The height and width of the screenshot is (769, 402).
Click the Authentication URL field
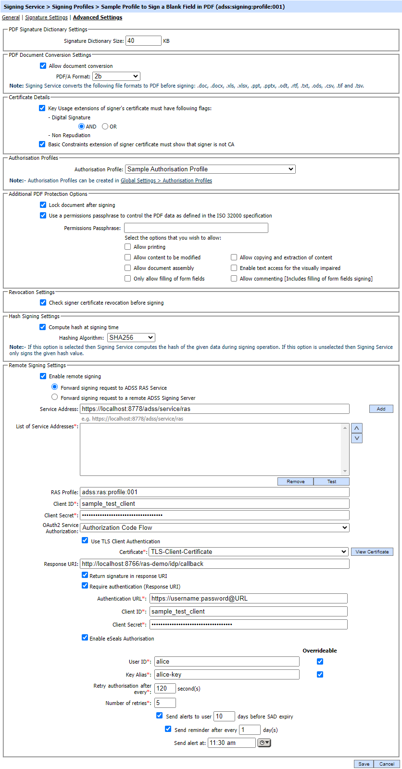coord(248,598)
